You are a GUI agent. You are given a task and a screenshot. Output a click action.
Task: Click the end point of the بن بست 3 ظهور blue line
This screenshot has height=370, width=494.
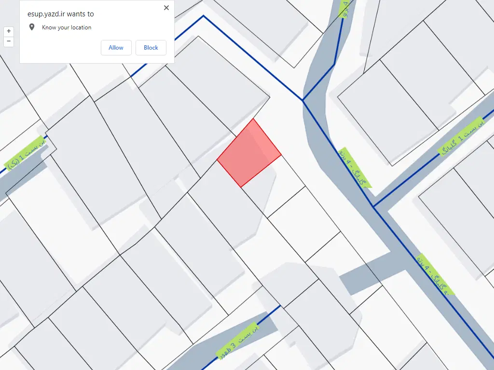click(x=280, y=305)
